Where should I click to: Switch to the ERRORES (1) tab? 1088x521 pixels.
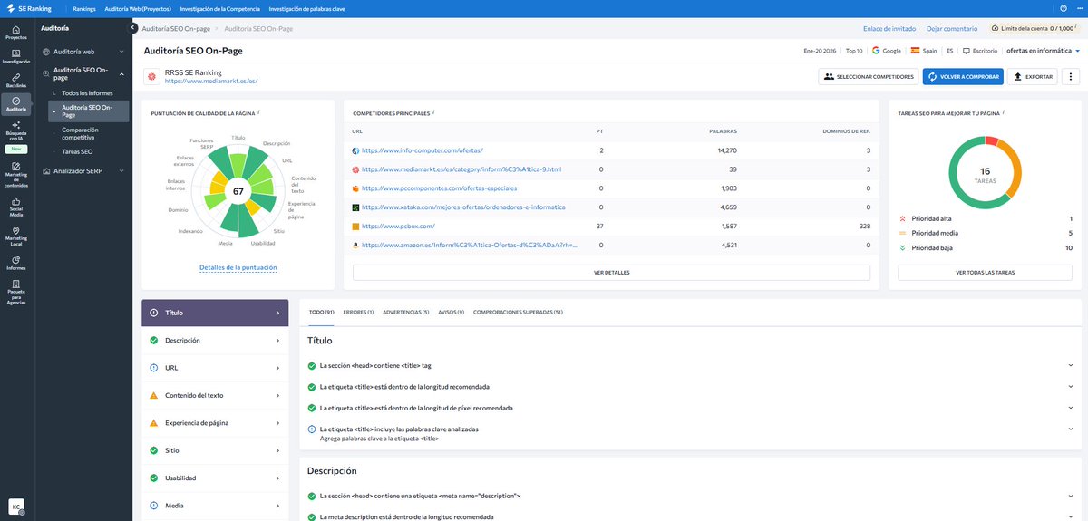coord(359,312)
